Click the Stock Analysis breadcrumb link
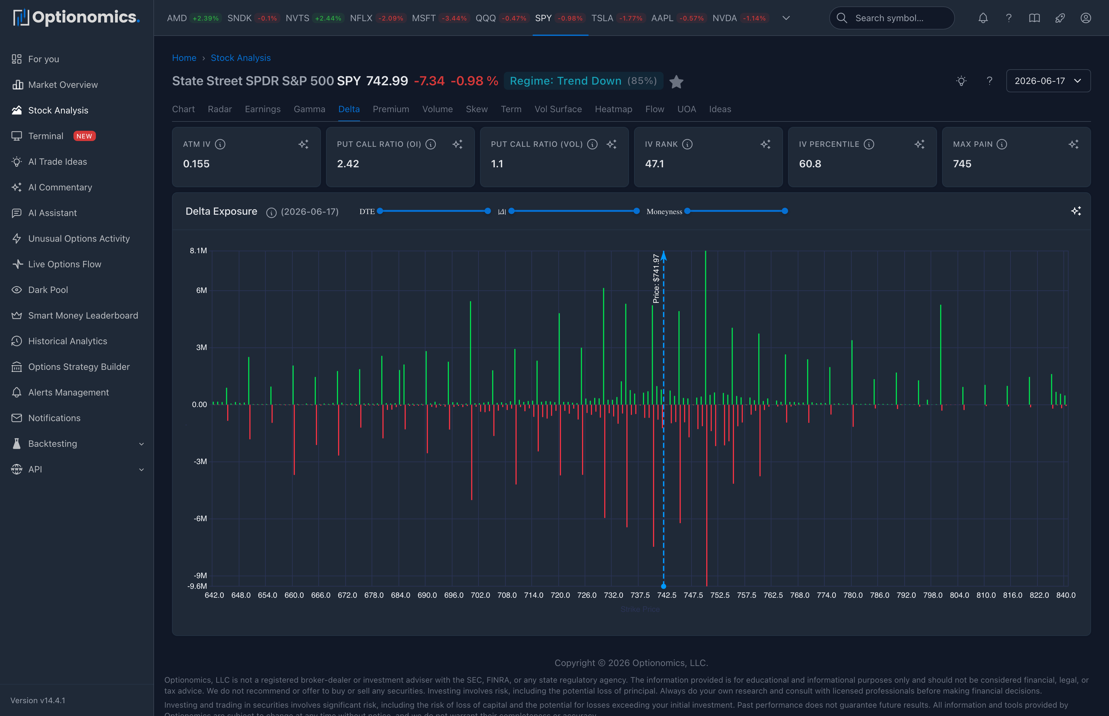 click(241, 58)
